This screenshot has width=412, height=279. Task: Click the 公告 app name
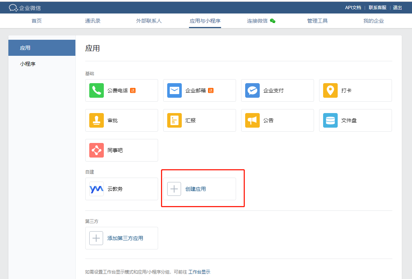coord(268,120)
